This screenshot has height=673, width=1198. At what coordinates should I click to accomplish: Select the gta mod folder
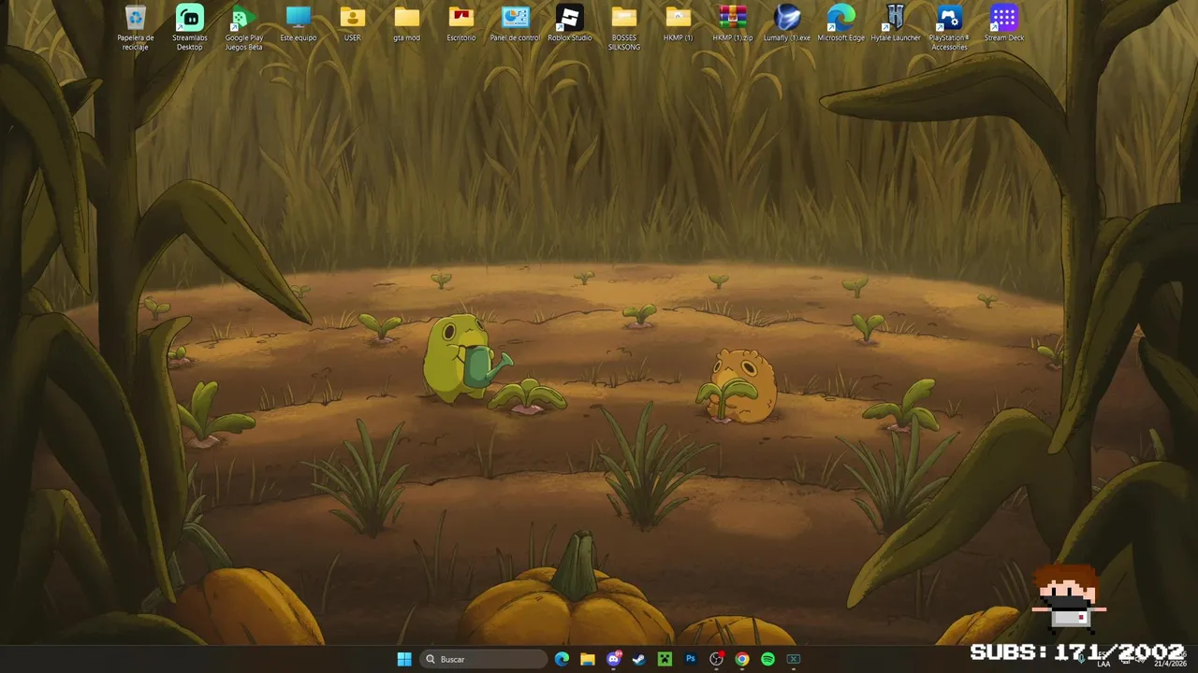[x=406, y=23]
